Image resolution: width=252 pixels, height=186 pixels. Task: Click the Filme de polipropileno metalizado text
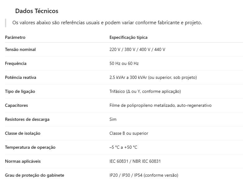pyautogui.click(x=160, y=105)
